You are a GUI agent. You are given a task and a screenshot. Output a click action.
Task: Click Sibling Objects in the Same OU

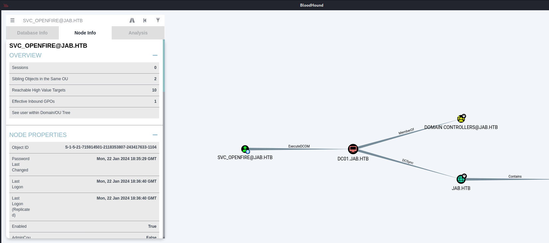[x=84, y=79]
